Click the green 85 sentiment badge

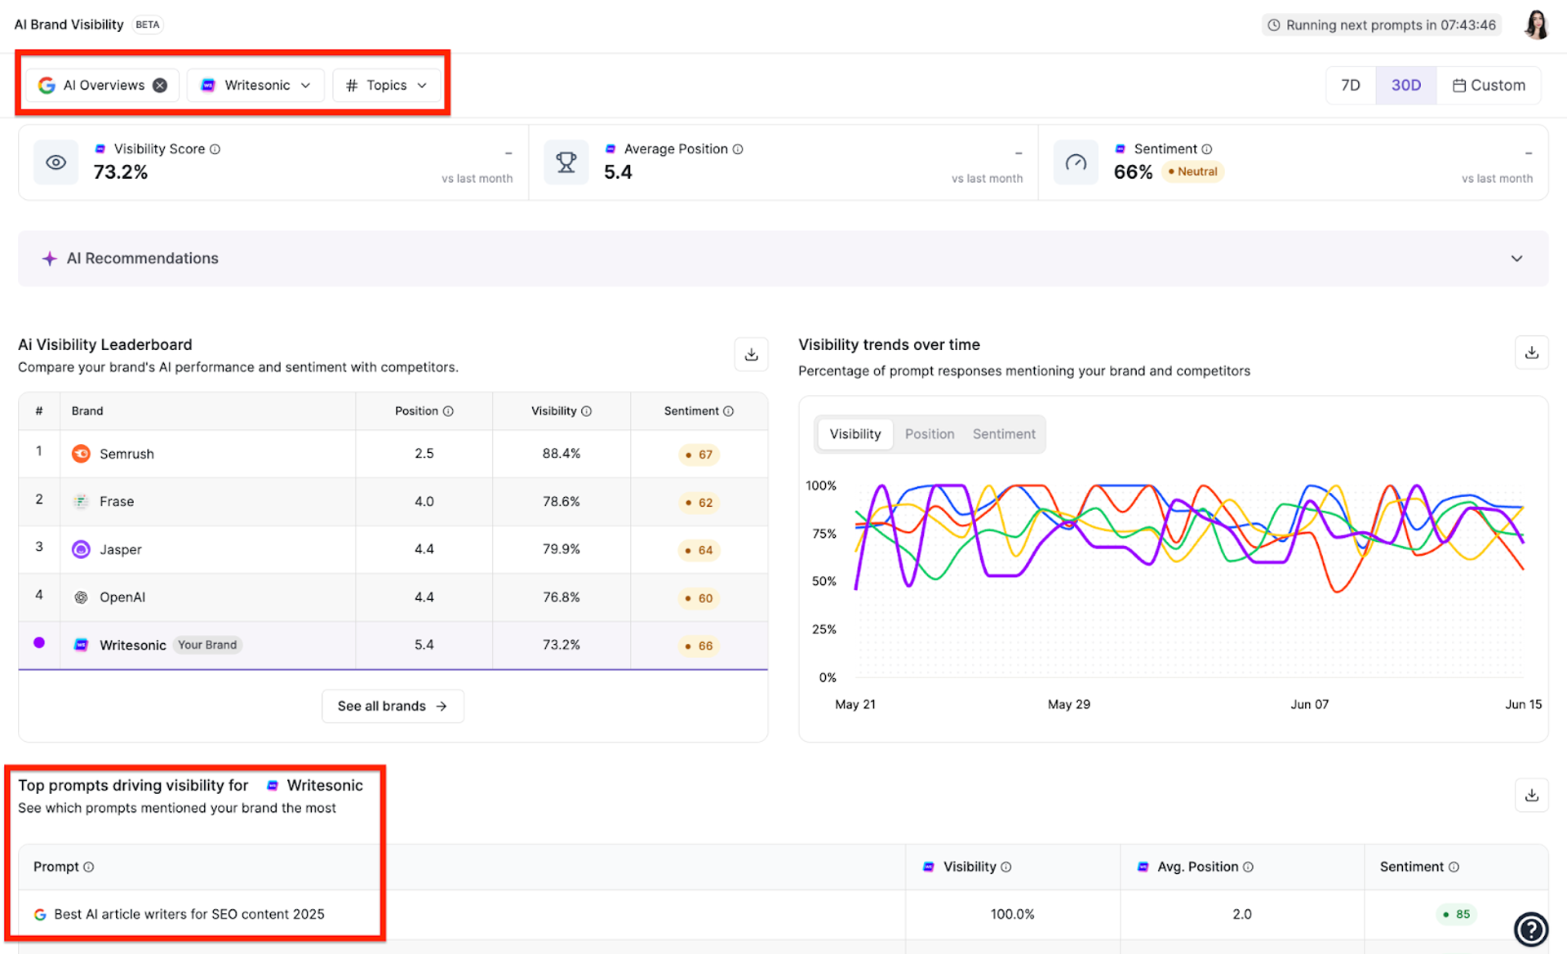[1456, 914]
